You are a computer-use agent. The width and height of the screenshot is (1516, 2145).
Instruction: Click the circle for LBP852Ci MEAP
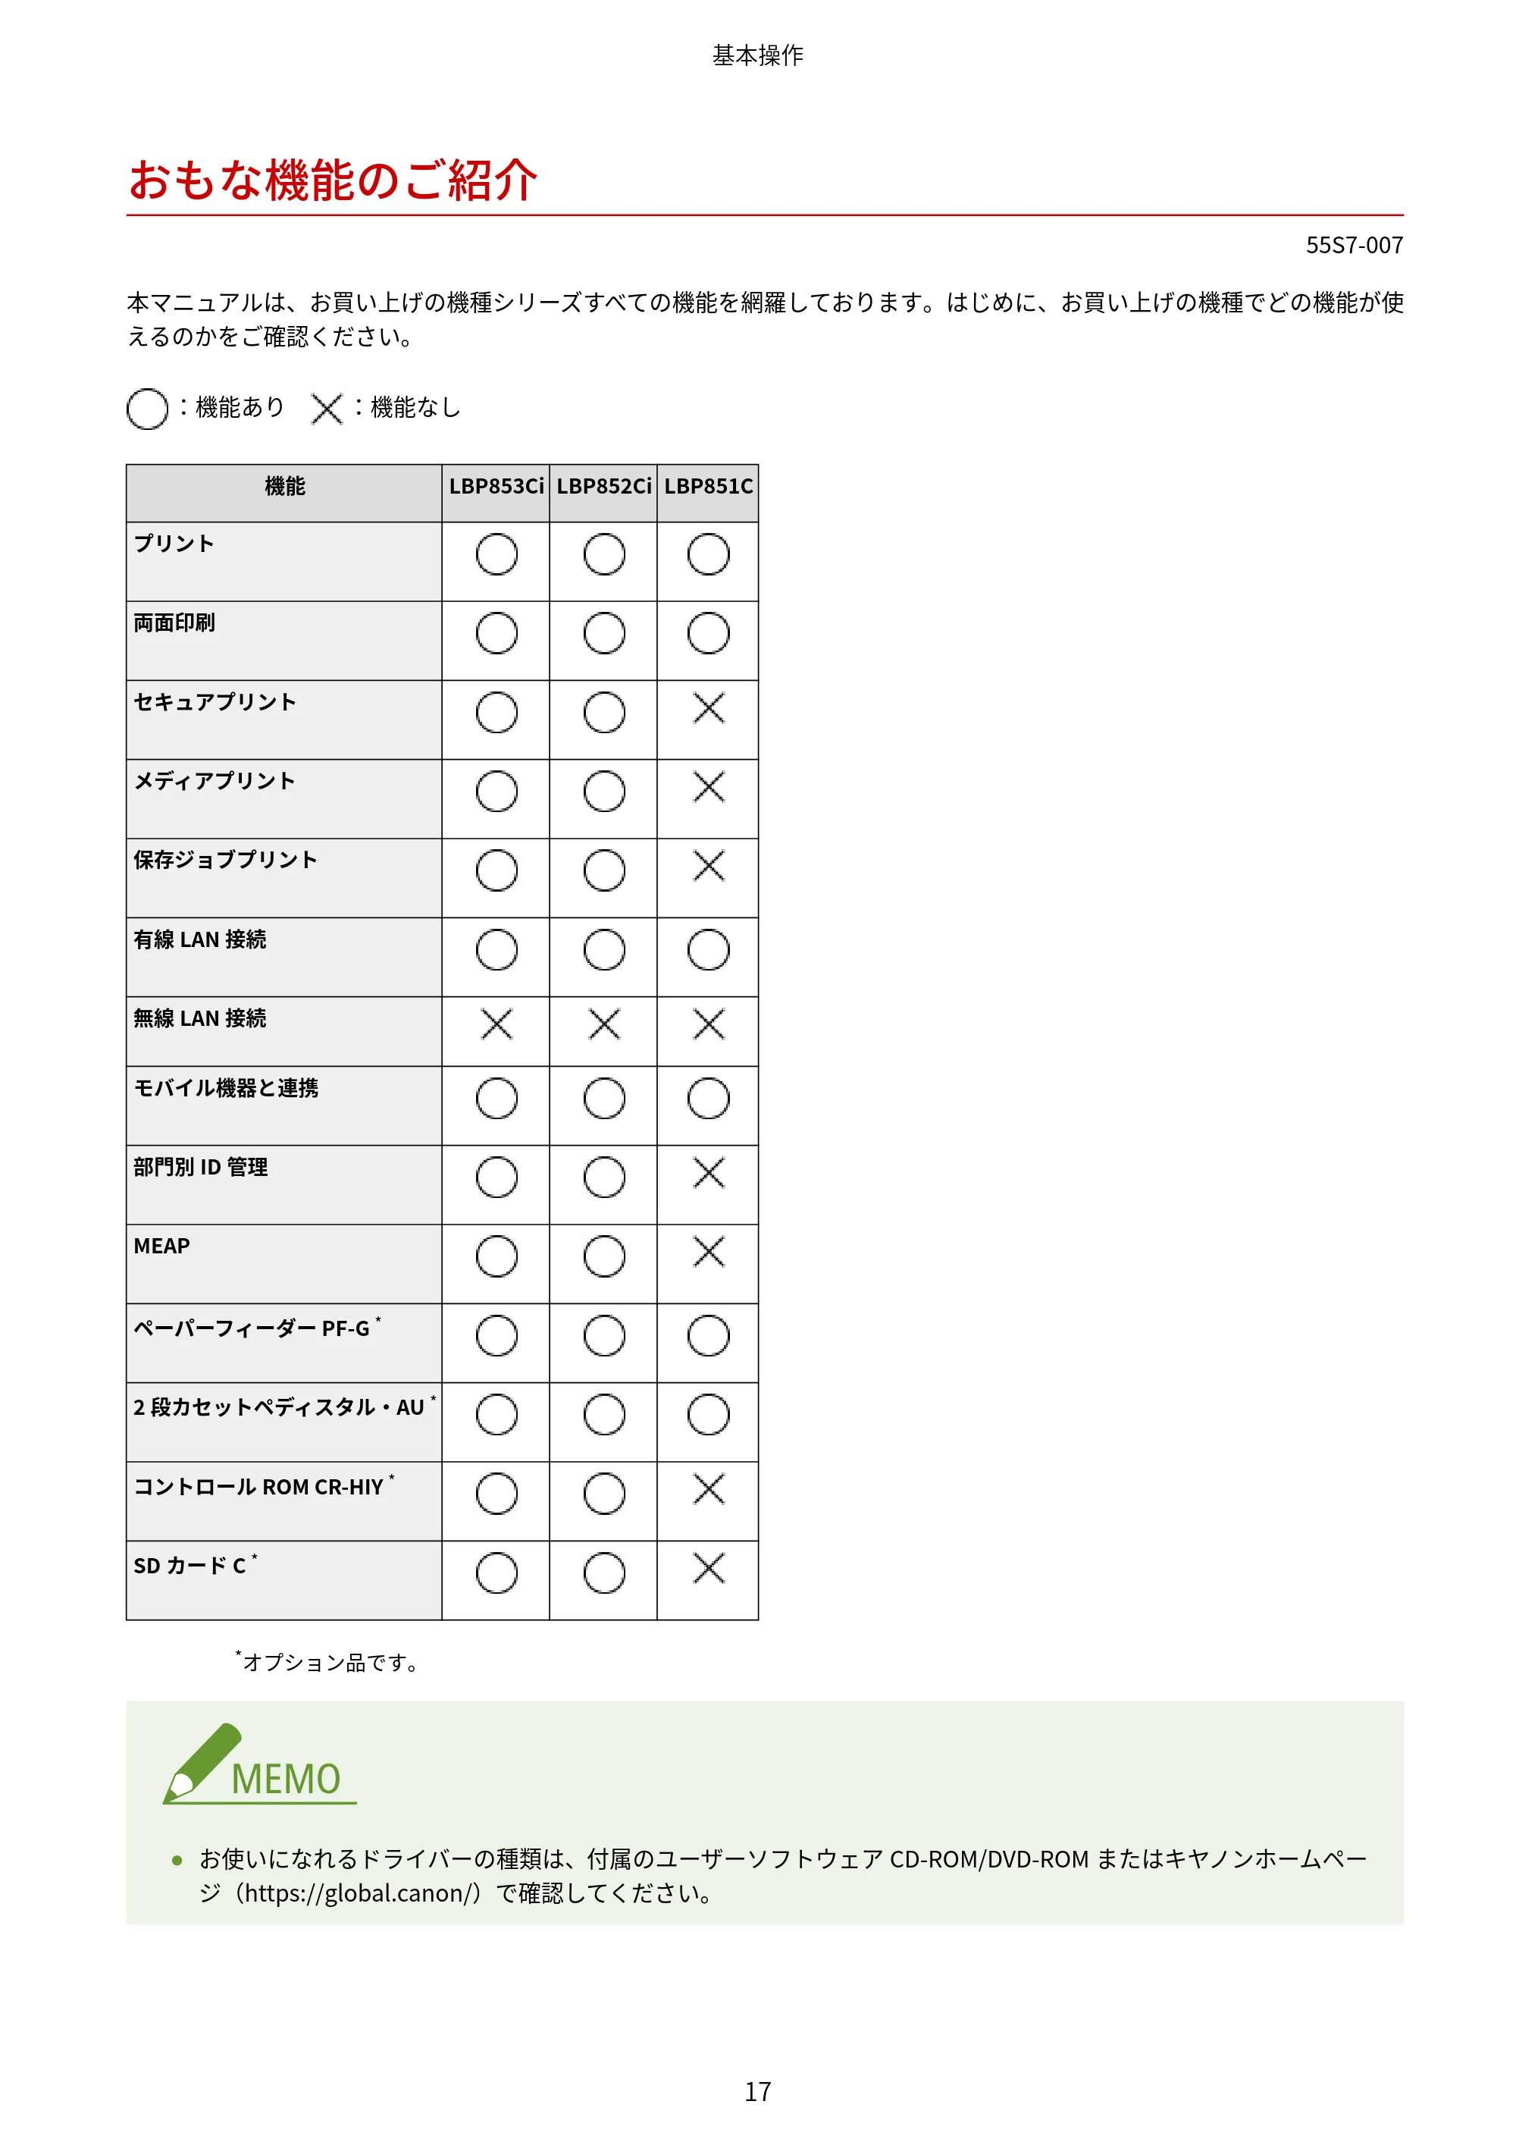604,1256
